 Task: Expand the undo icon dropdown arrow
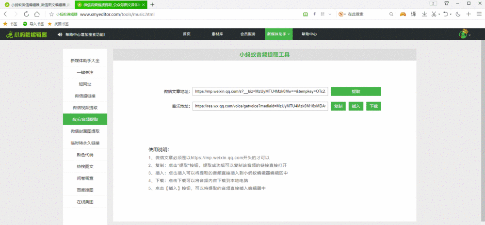click(x=451, y=15)
